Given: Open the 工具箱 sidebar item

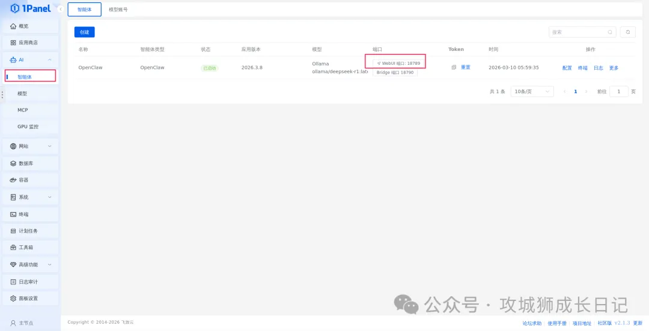Looking at the screenshot, I should (x=26, y=247).
